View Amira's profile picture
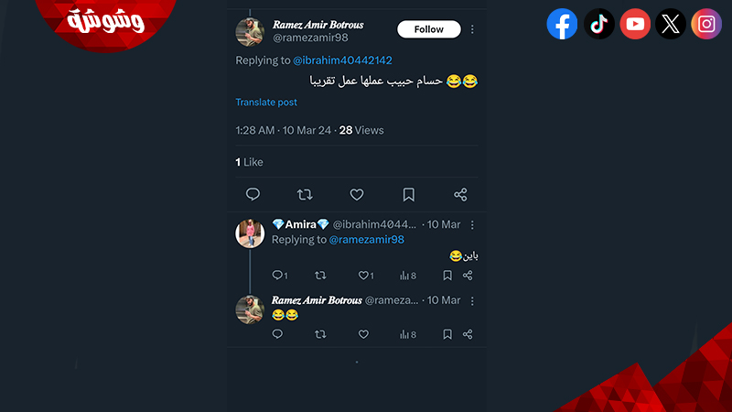 coord(250,233)
